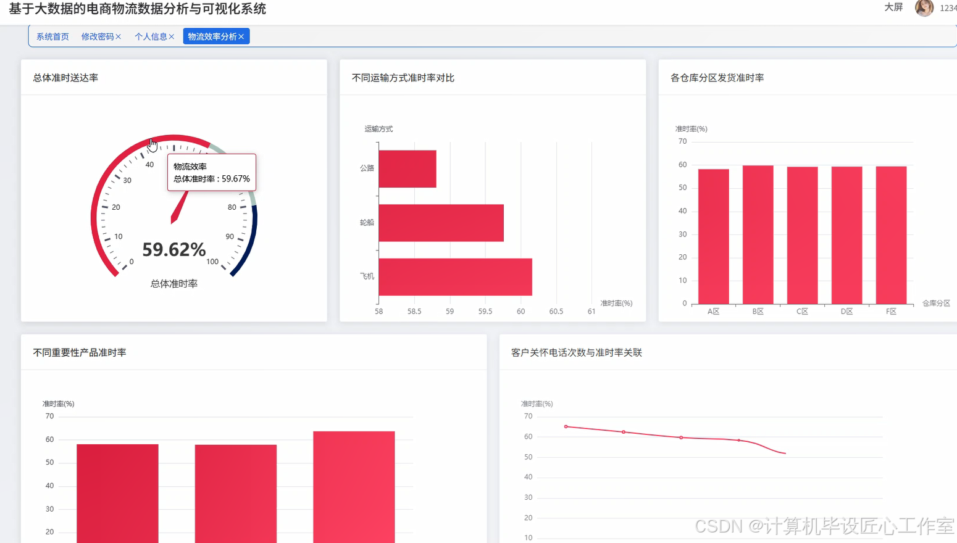
Task: Click the 总体准时率 gauge label
Action: tap(174, 284)
